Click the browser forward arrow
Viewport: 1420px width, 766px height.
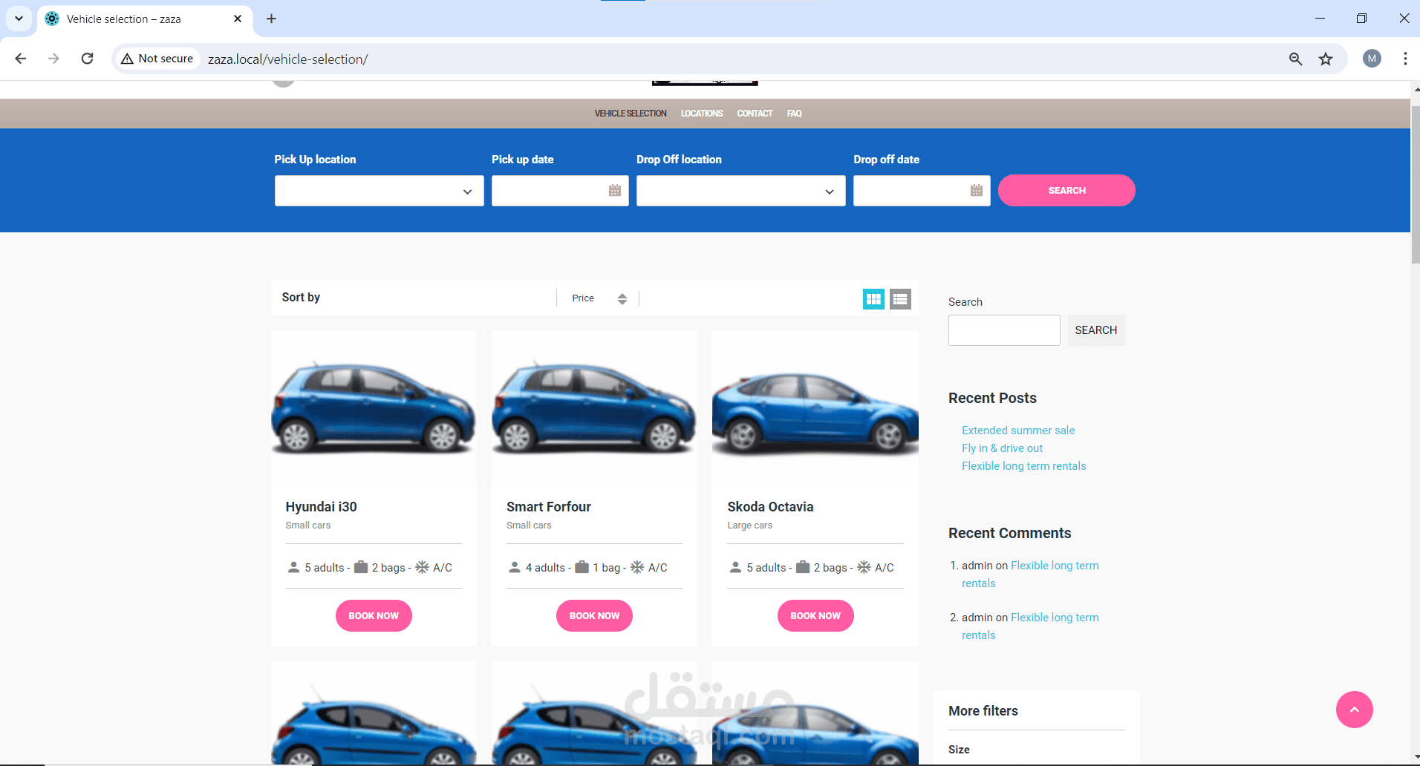coord(53,59)
